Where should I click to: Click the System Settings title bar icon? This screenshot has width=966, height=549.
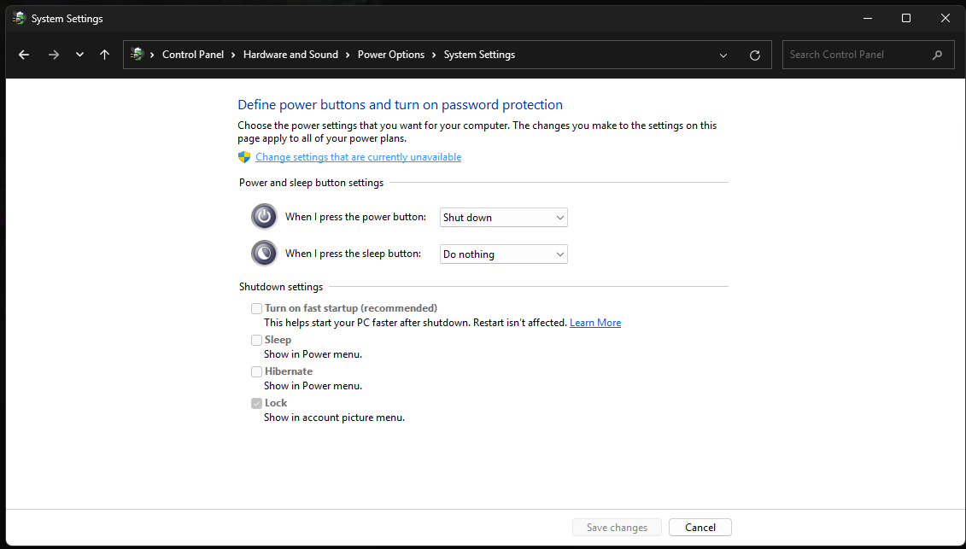tap(19, 19)
